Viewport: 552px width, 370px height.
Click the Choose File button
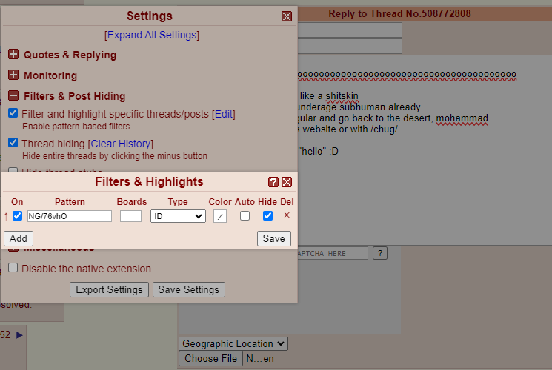click(210, 358)
